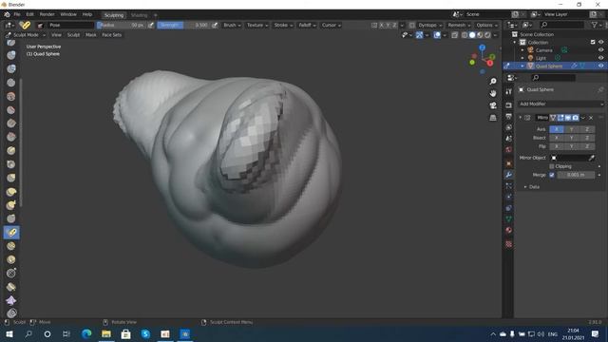Open the Physics properties tab
Screen dimensions: 608x342
(x=509, y=197)
